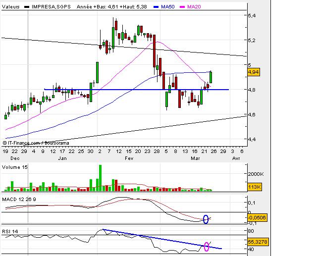Click the yellow 55,3278 RSI value tag
Viewport: 317px width, 256px height.
[258, 242]
